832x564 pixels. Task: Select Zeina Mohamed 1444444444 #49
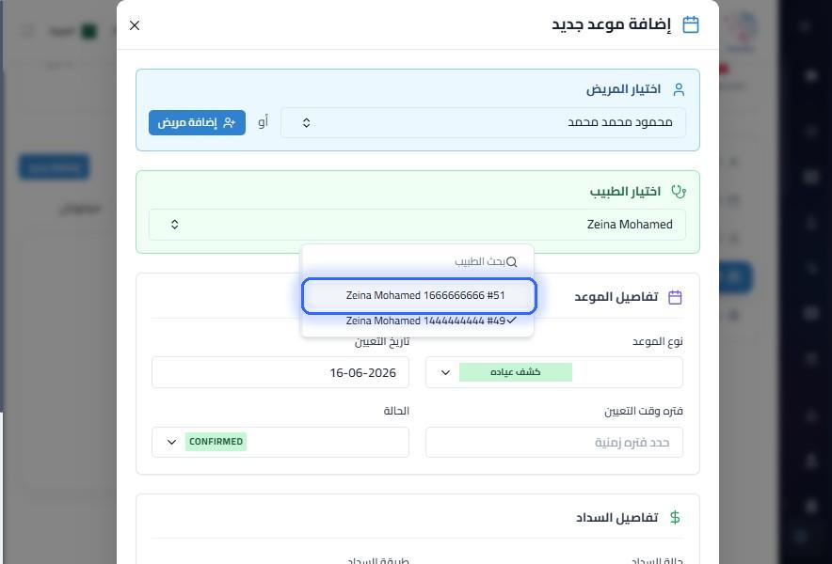419,321
